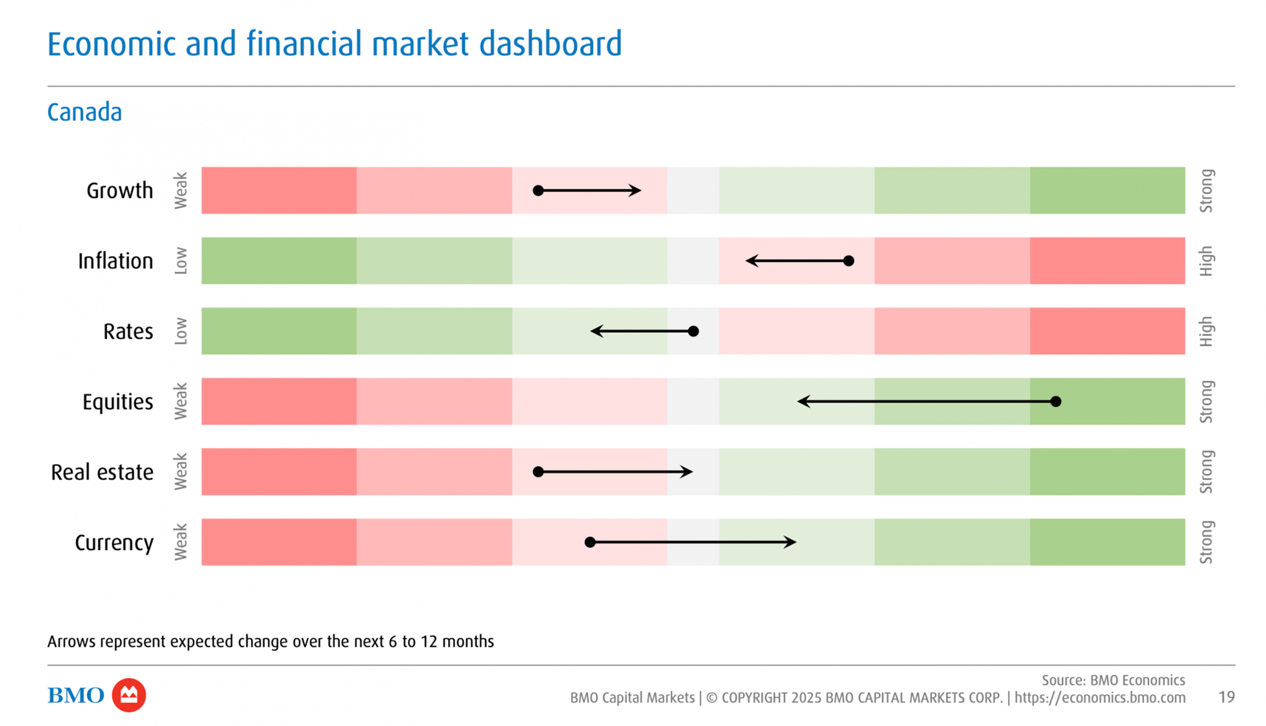Click the page number 19
The height and width of the screenshot is (726, 1266).
1226,697
